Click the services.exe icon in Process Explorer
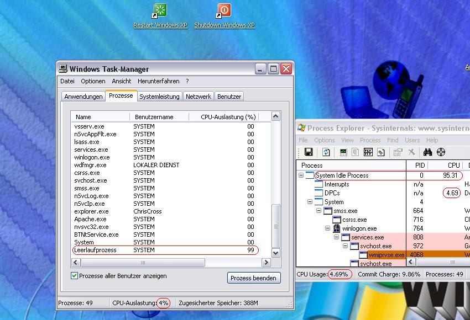This screenshot has height=320, width=470. tap(346, 237)
